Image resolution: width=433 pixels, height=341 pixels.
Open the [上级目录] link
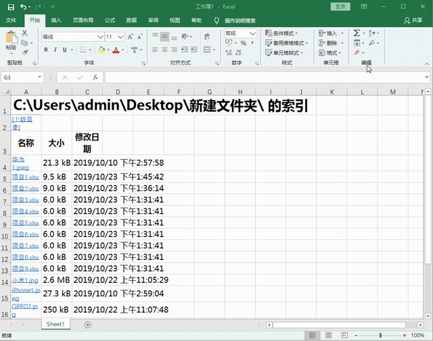[22, 123]
